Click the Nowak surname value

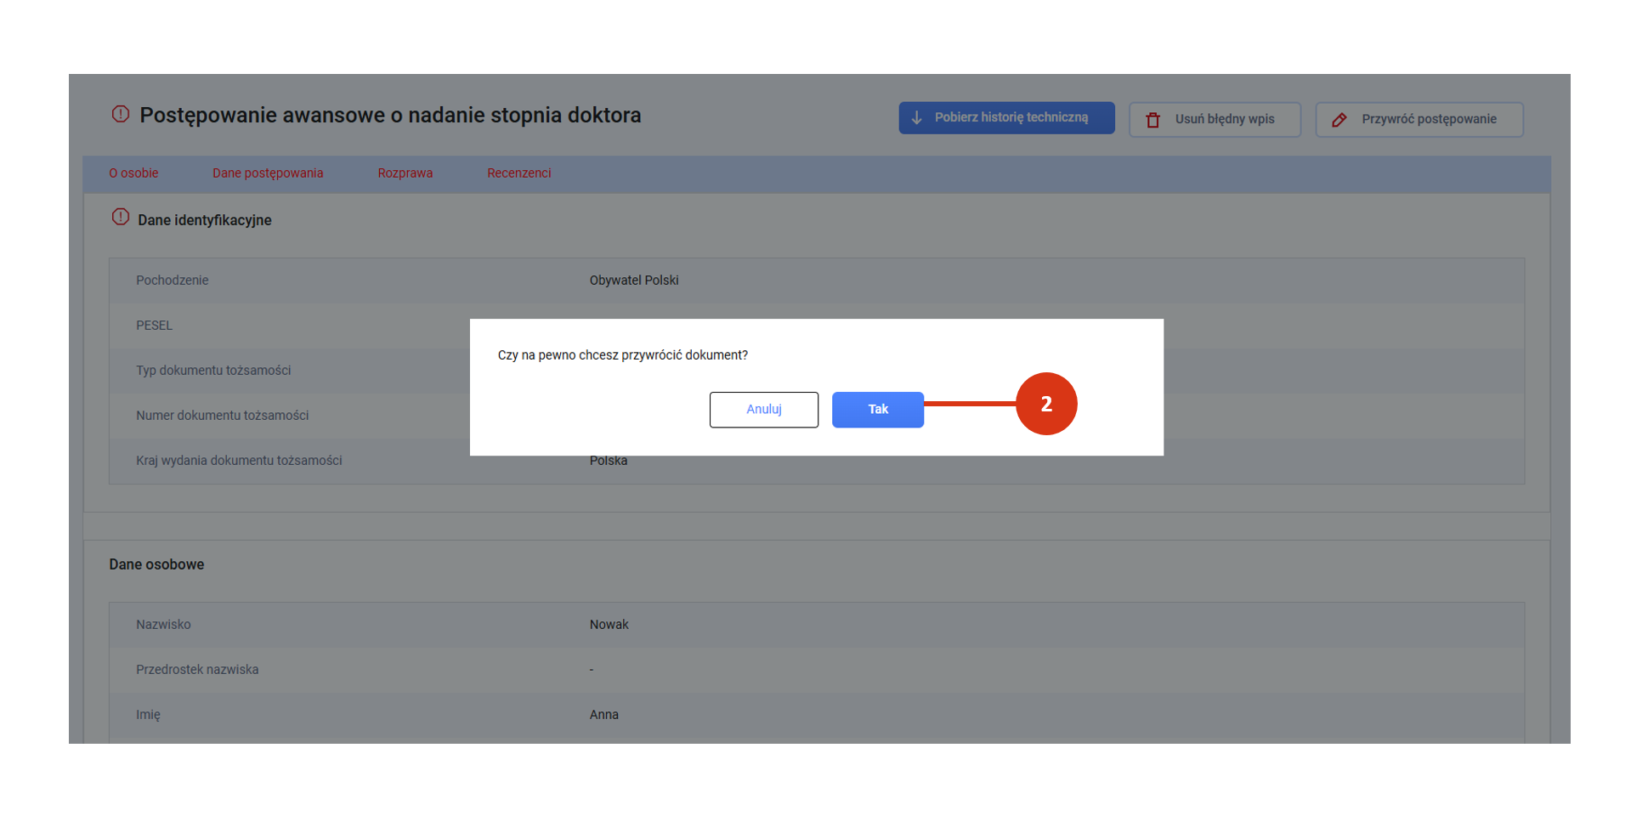[609, 625]
